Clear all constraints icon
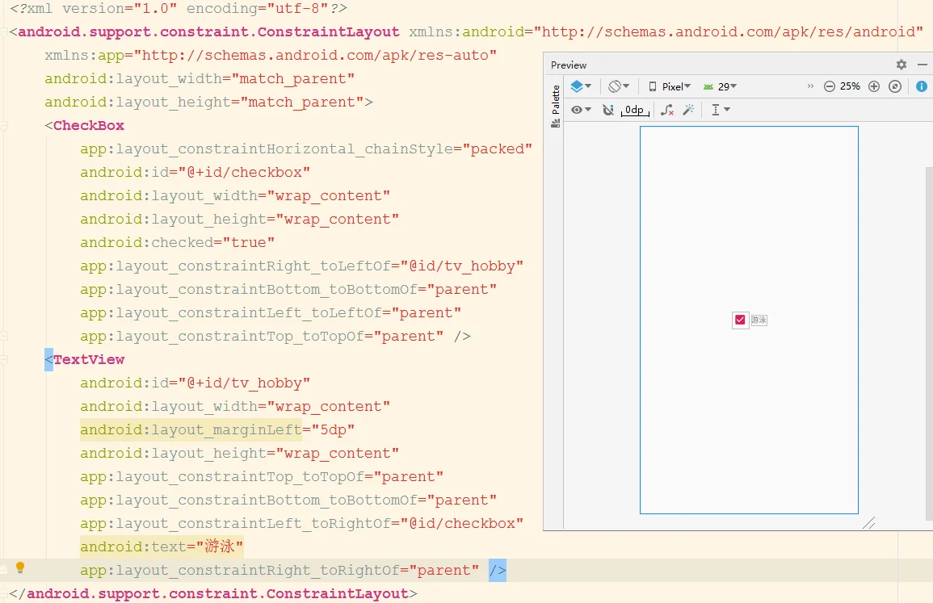 [667, 110]
